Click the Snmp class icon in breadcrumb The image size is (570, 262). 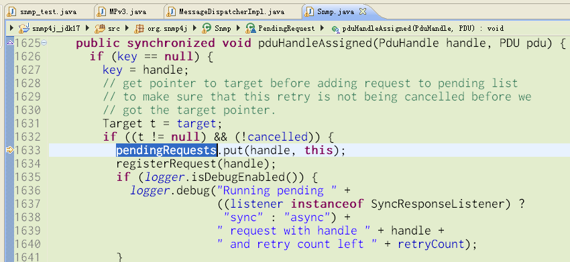[x=207, y=27]
